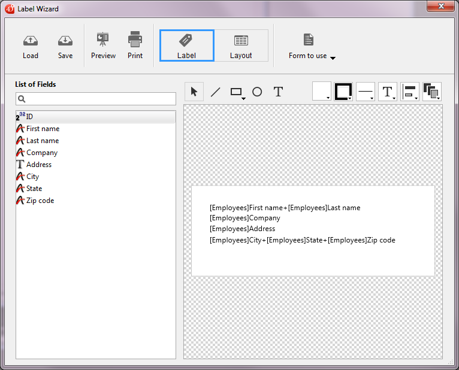Viewport: 459px width, 370px height.
Task: Click the Load icon in toolbar
Action: [x=30, y=46]
